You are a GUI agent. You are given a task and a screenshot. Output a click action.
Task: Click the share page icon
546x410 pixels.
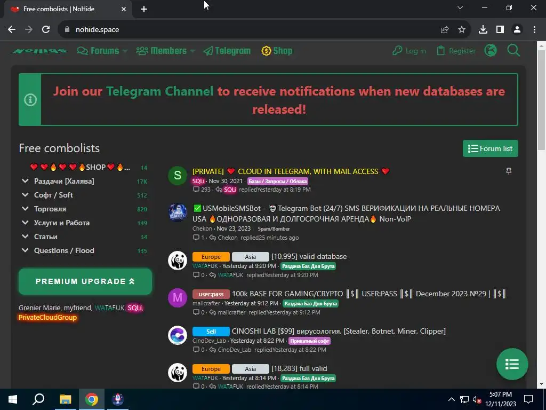point(445,30)
